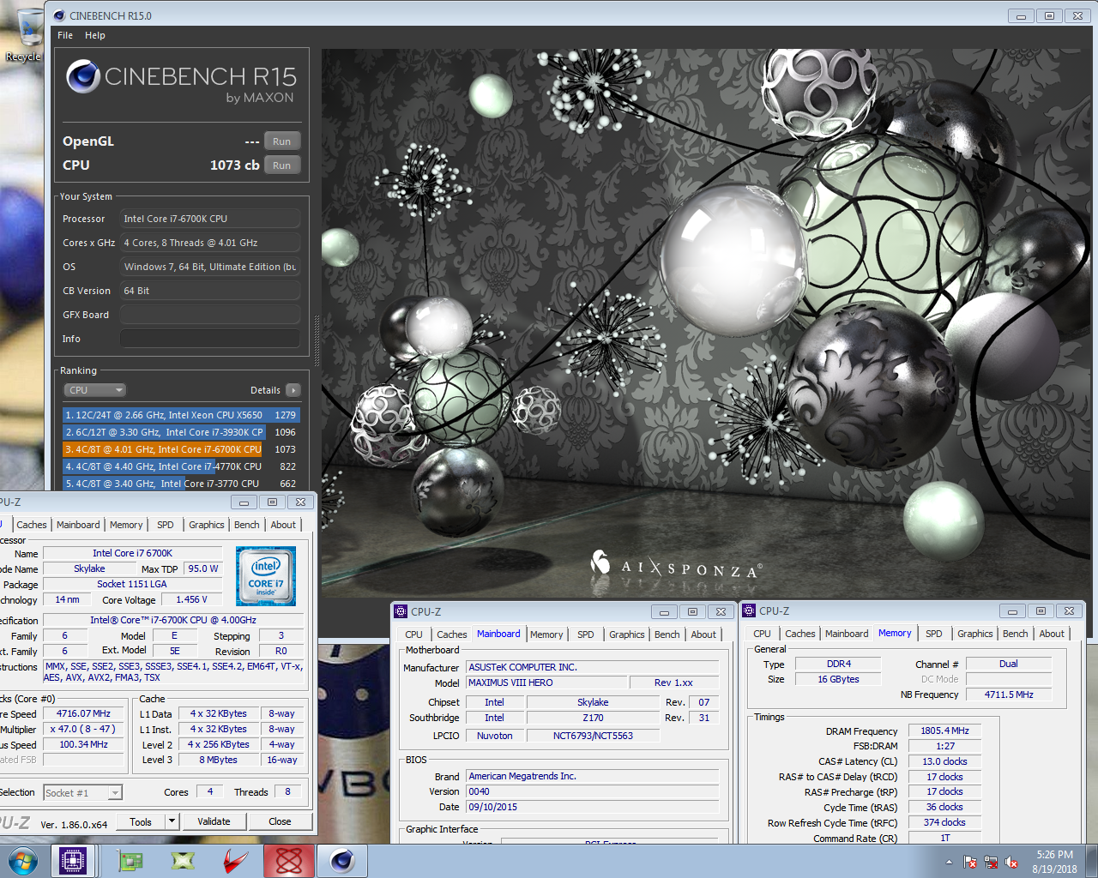1098x878 pixels.
Task: Open Bench tab in middle CPU-Z window
Action: tap(667, 634)
